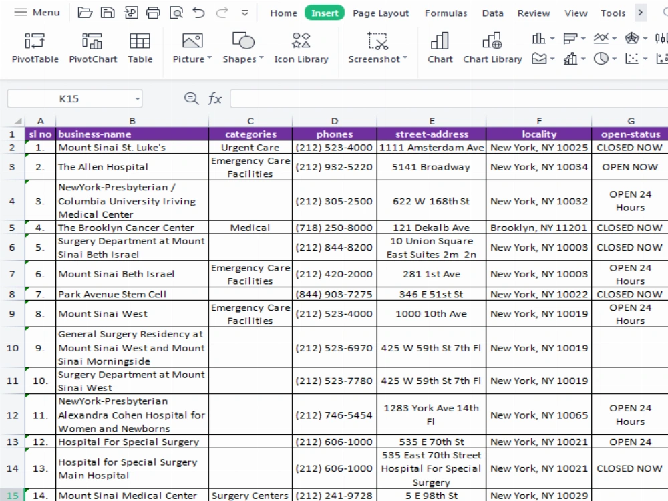Click the Screenshot tool icon

[377, 41]
